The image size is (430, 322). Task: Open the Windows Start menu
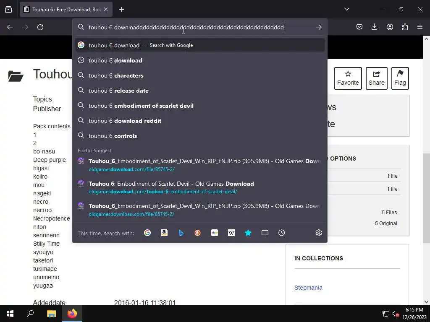point(10,314)
